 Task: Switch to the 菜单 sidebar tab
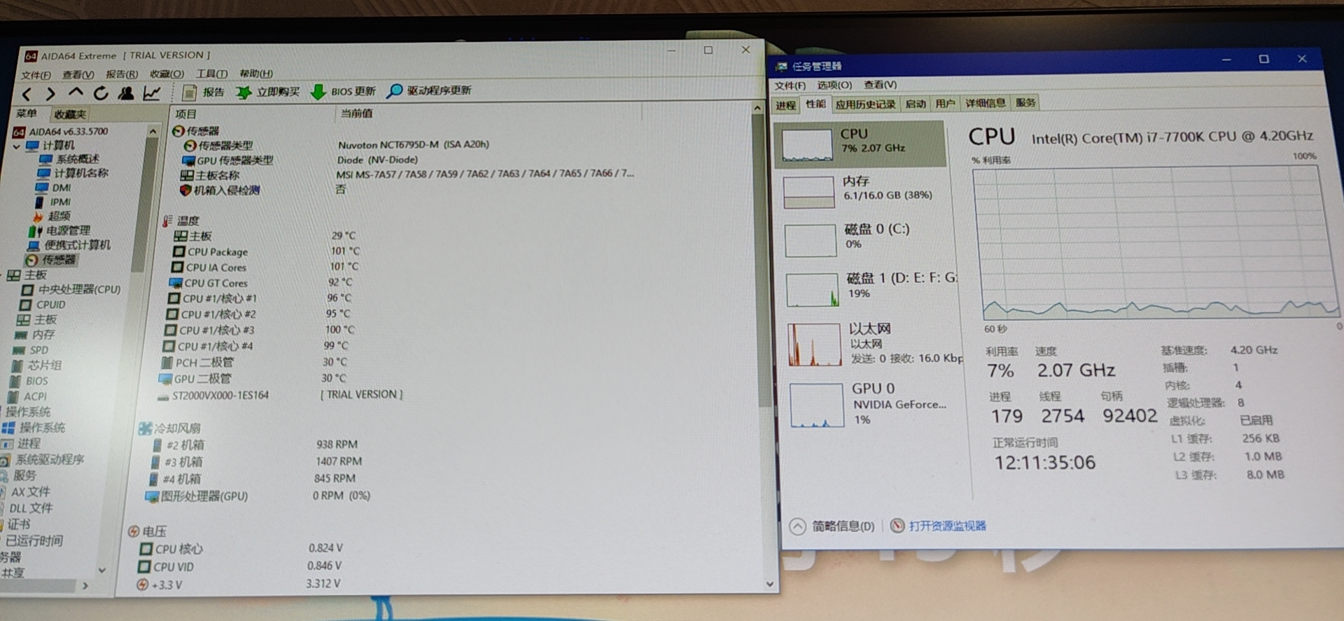click(x=27, y=113)
